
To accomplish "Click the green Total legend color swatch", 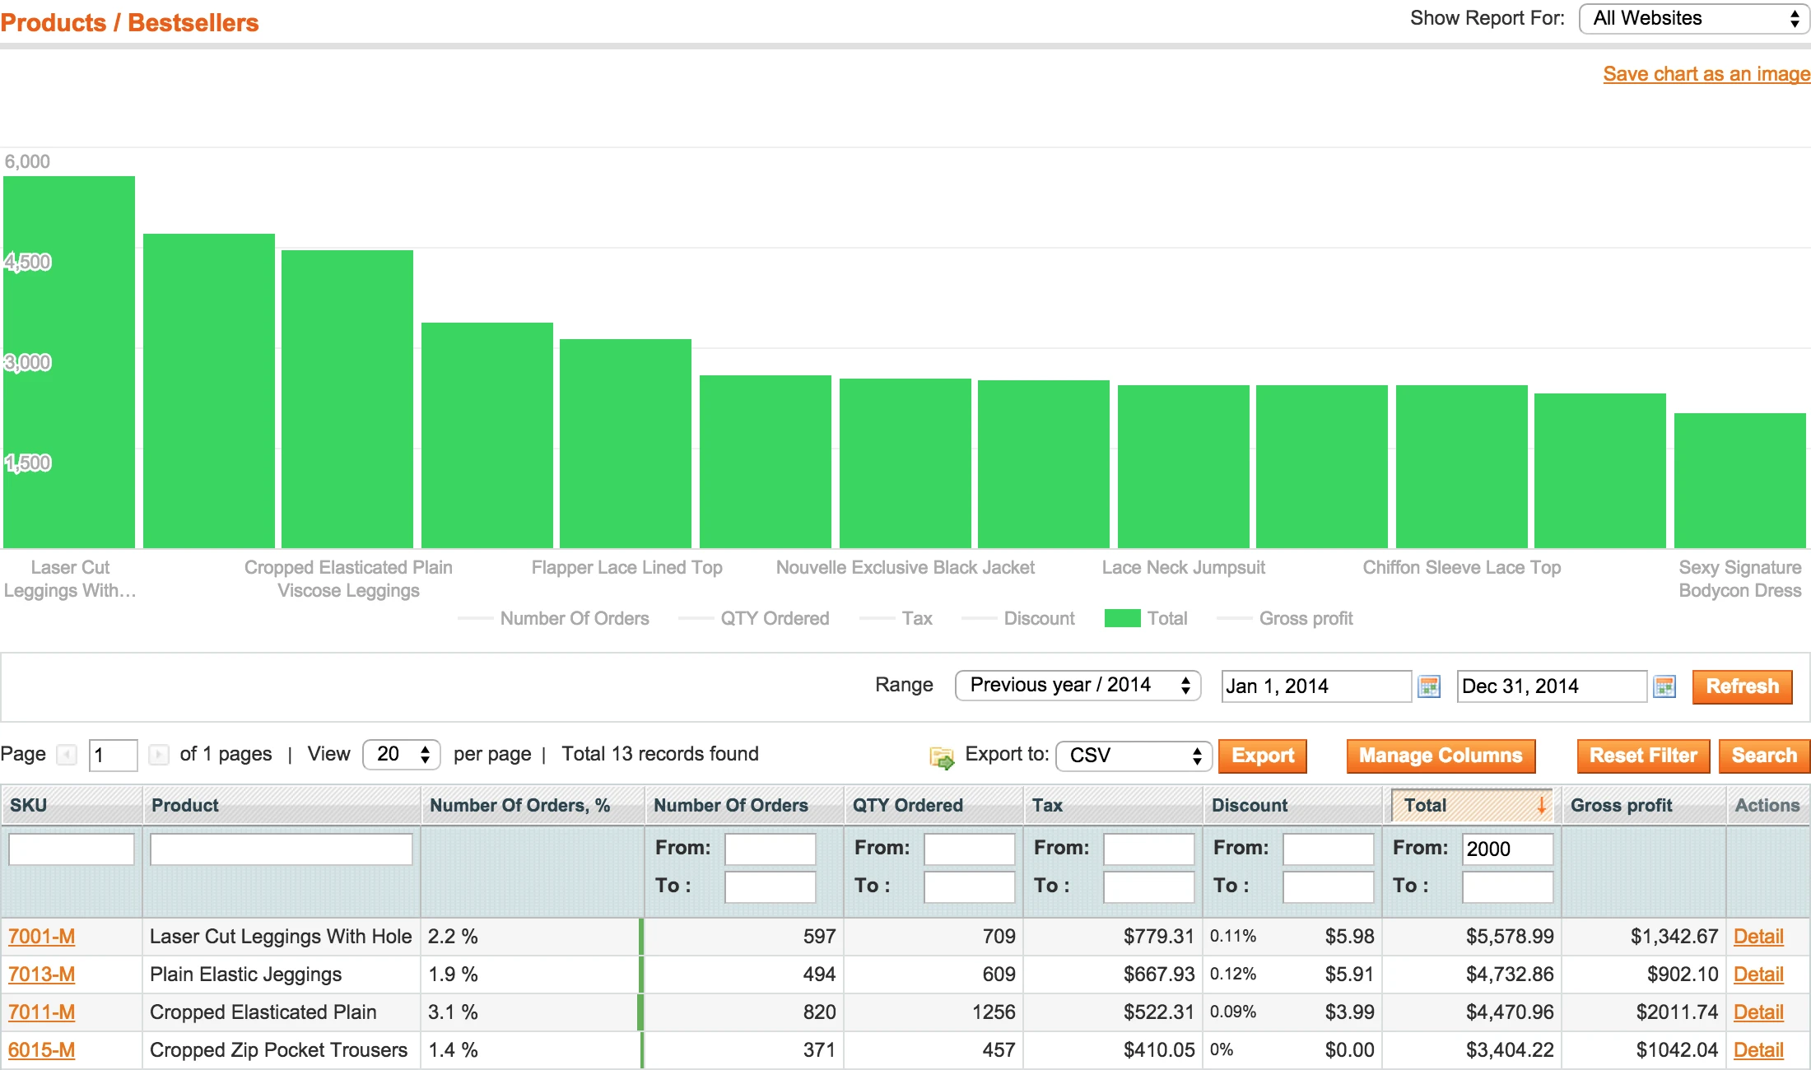I will [x=1121, y=618].
